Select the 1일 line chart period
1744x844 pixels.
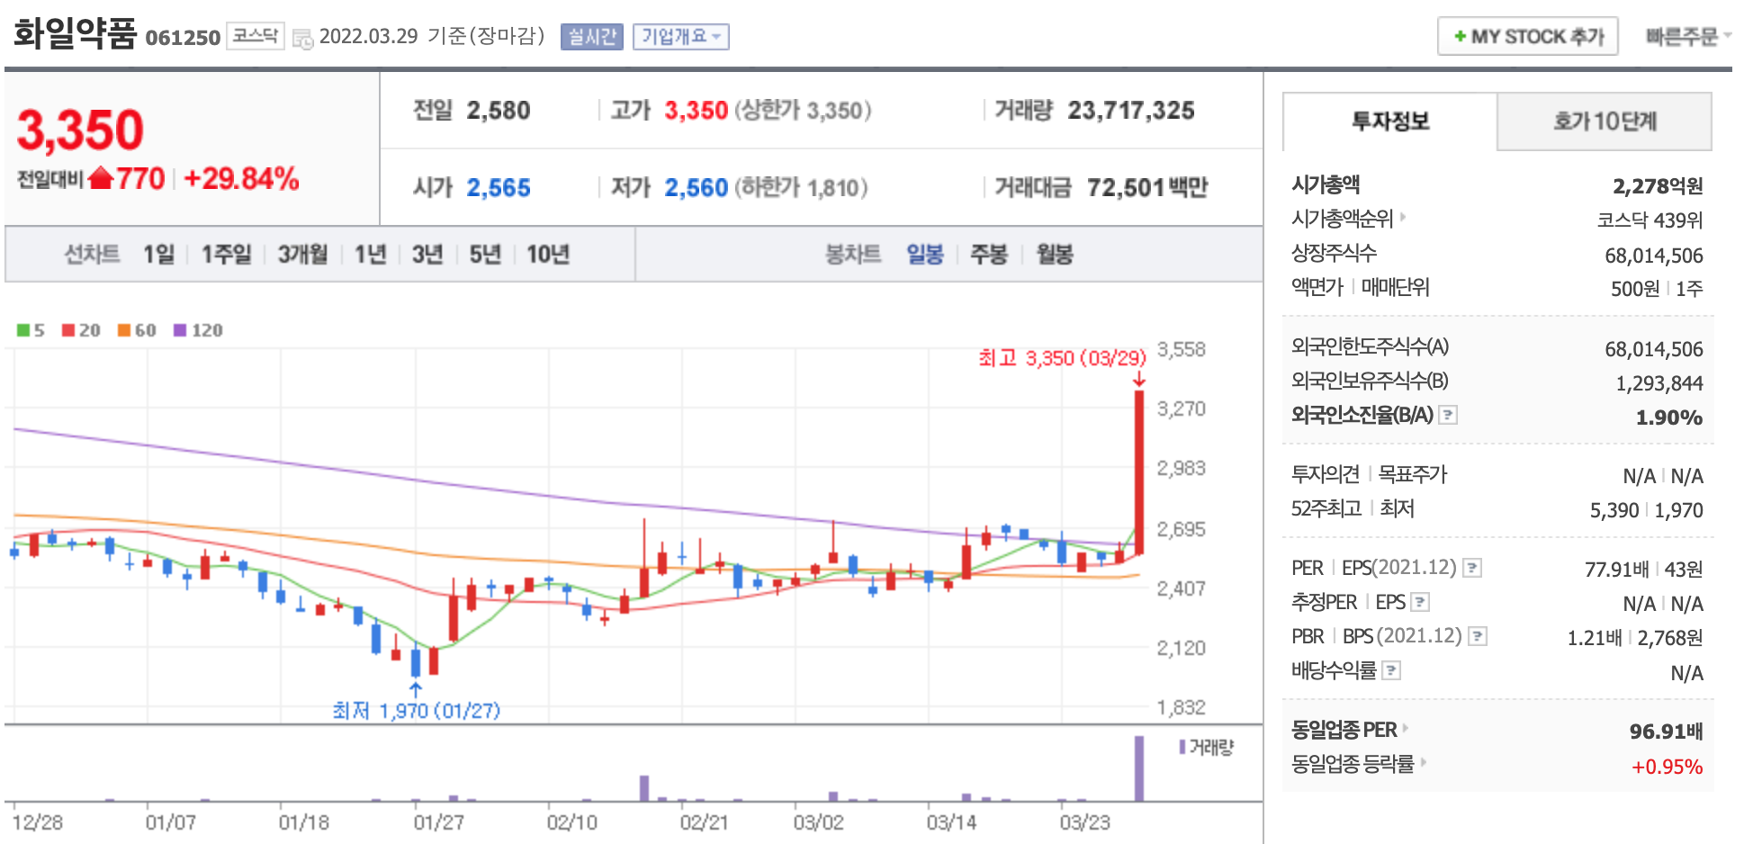(x=158, y=255)
